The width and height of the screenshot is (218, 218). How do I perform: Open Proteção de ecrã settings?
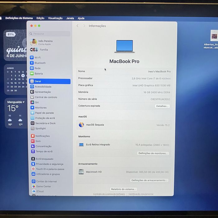point(43,118)
